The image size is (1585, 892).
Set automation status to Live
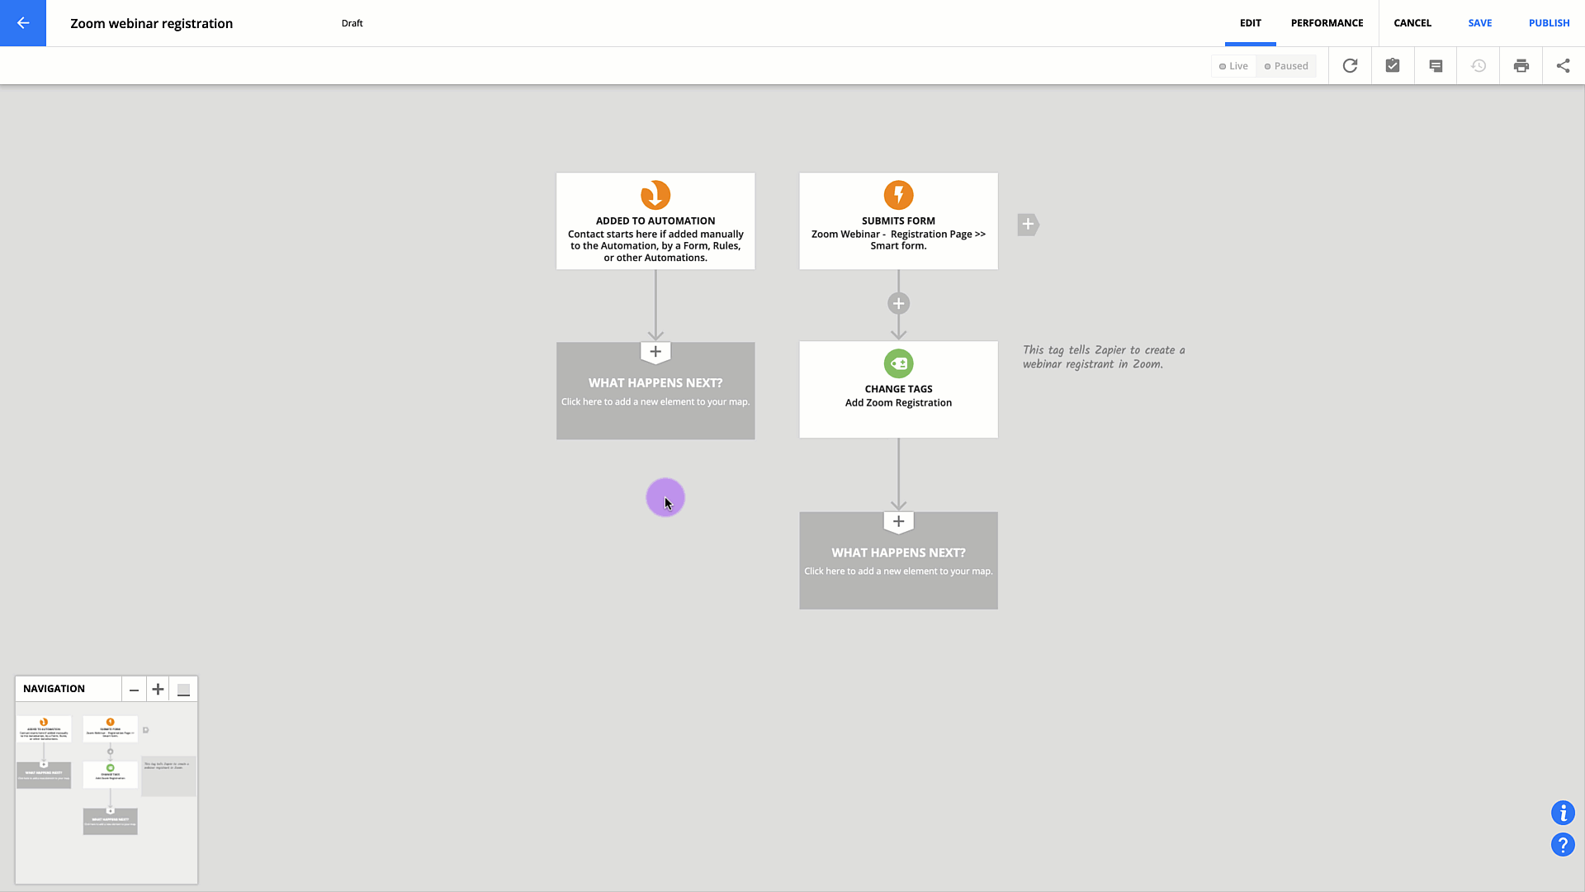(1233, 66)
